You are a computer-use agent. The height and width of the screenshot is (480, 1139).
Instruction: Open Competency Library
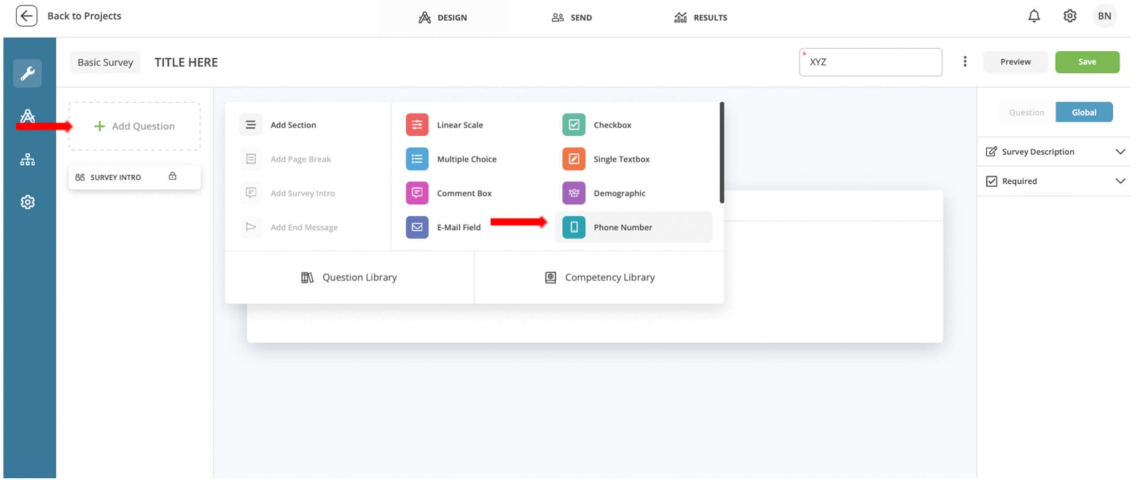[x=599, y=278]
